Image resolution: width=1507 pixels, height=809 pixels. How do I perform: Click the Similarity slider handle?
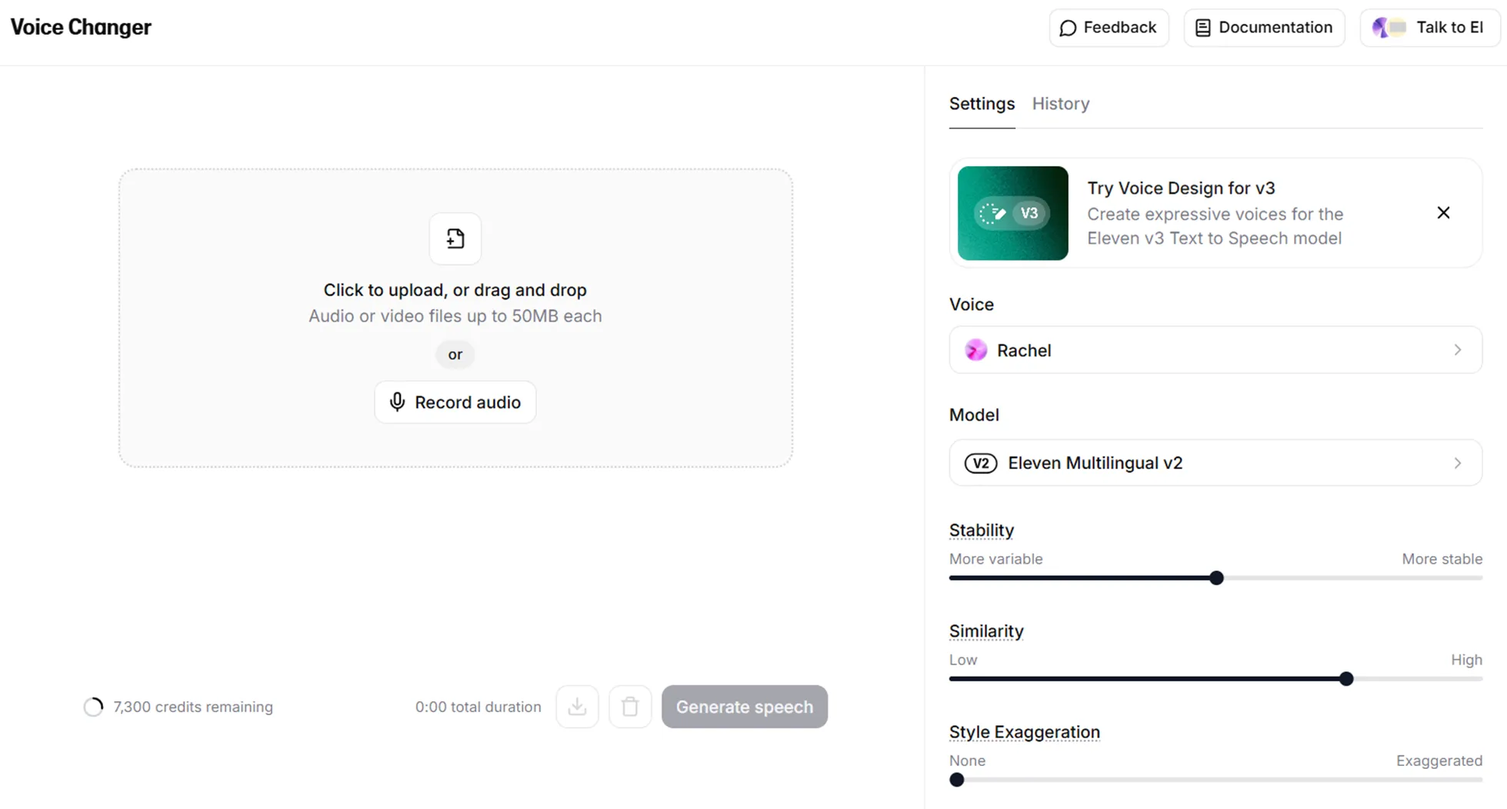click(1345, 678)
